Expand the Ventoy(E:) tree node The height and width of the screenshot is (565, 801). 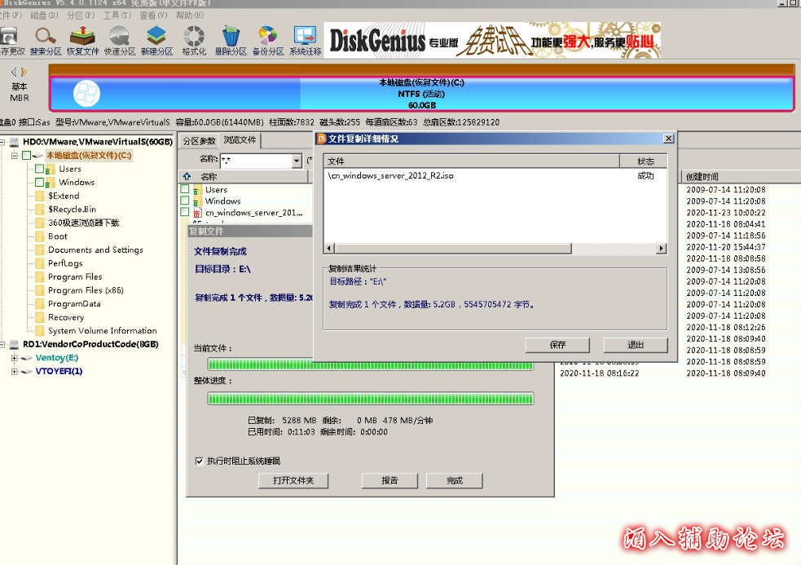(x=15, y=358)
